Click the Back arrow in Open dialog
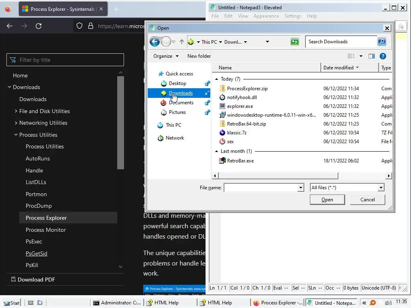The height and width of the screenshot is (308, 411). click(x=155, y=41)
